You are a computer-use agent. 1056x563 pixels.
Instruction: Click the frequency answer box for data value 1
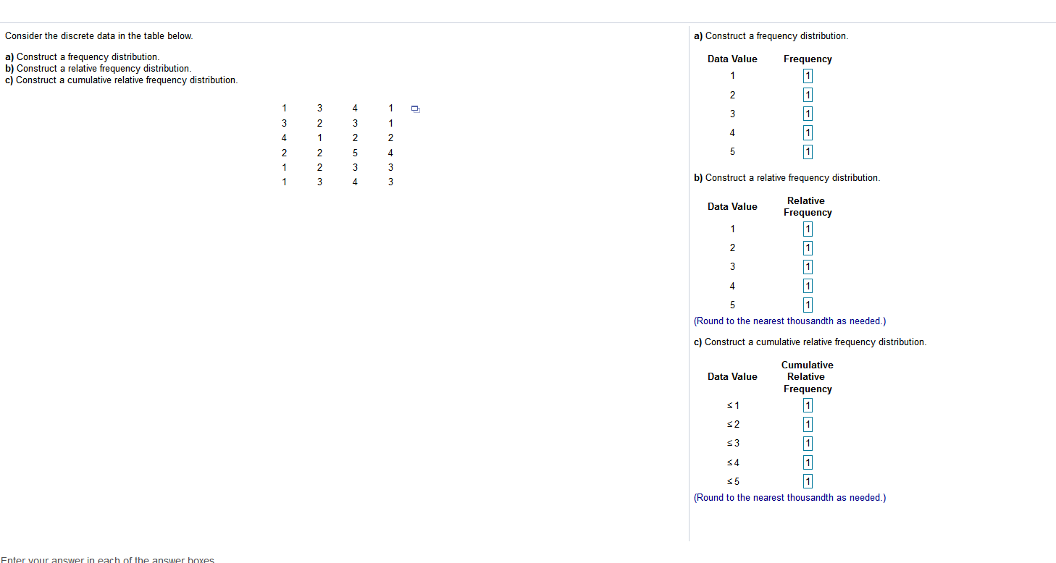pyautogui.click(x=807, y=75)
